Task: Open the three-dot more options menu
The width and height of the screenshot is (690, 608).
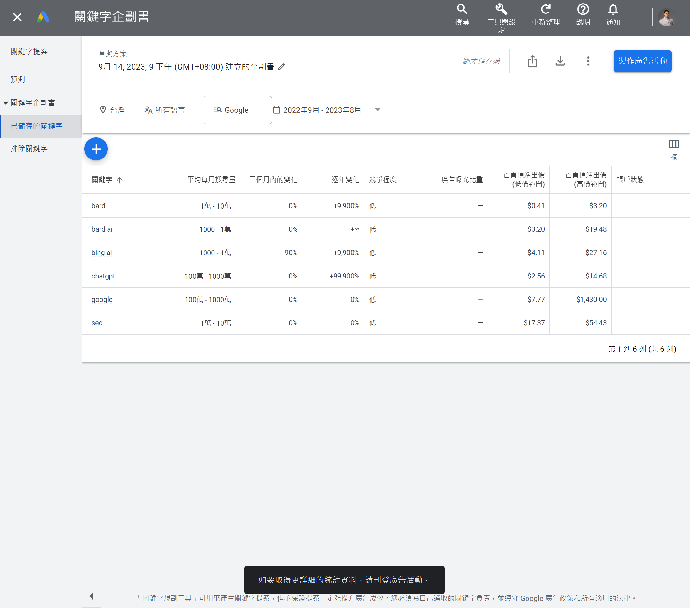Action: (588, 61)
